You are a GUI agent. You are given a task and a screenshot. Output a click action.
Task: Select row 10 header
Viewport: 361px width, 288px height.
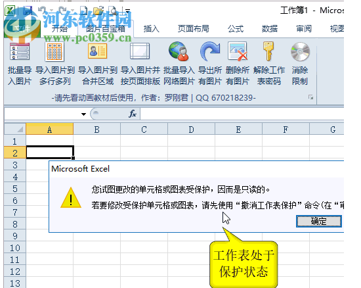15,248
